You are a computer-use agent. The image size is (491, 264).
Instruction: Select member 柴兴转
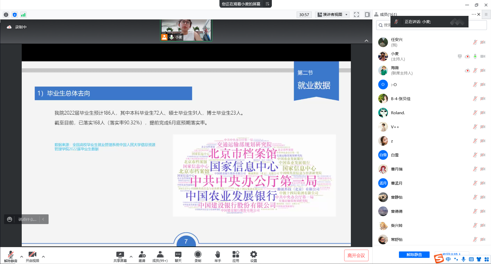click(x=431, y=225)
